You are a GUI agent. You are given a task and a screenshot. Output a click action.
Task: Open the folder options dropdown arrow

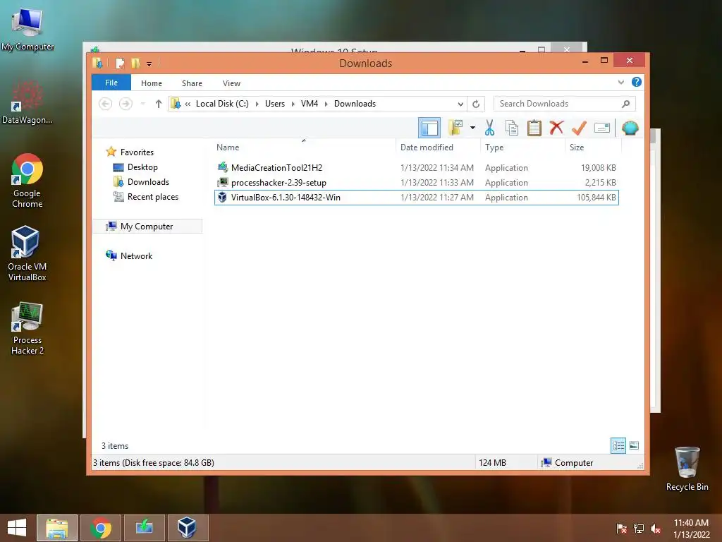(x=472, y=128)
